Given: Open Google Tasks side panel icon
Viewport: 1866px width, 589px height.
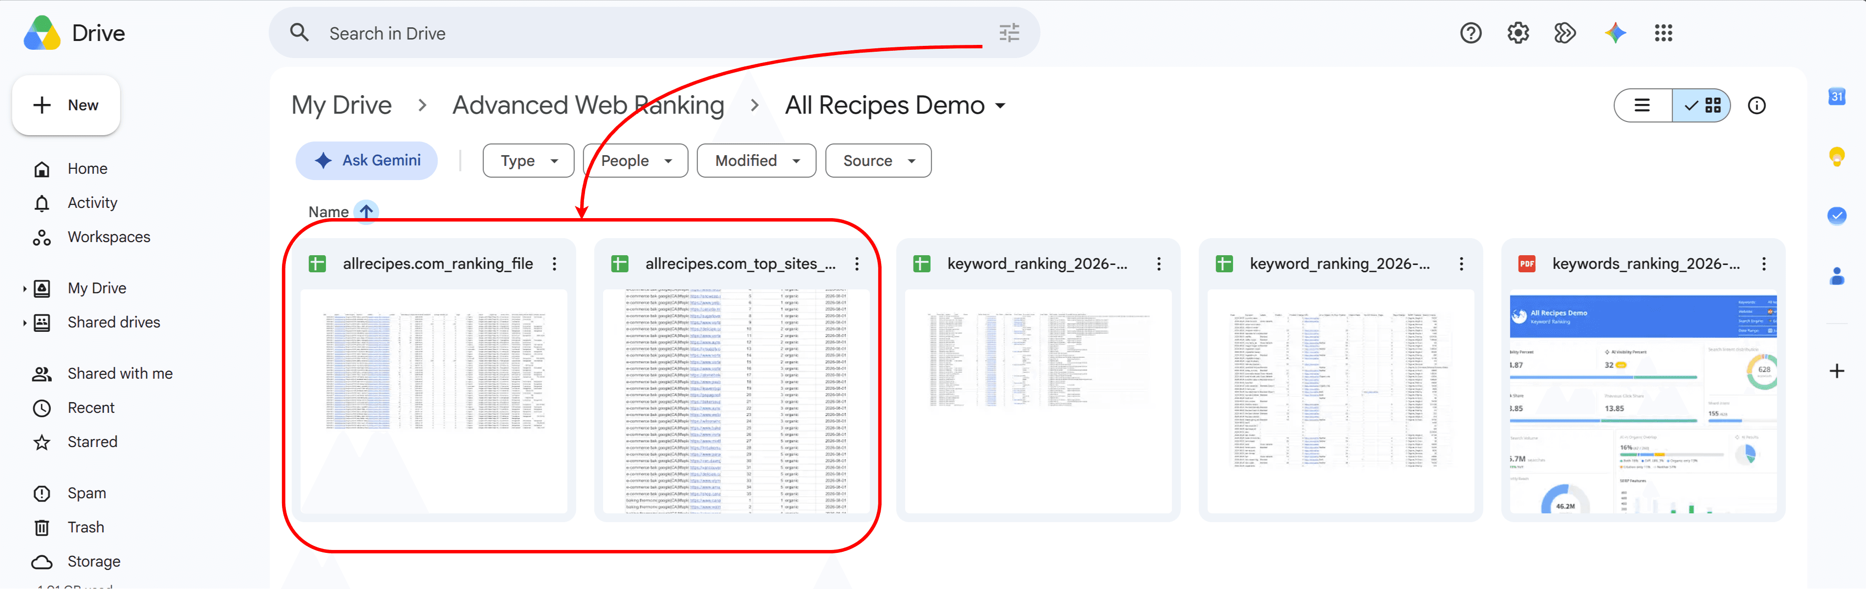Looking at the screenshot, I should tap(1836, 215).
